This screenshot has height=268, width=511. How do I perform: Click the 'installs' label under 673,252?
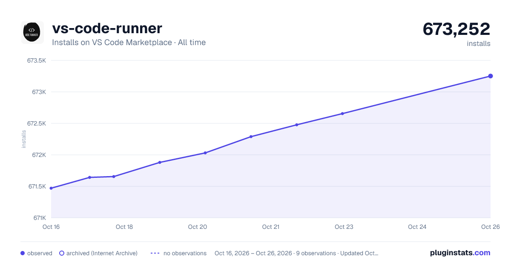[479, 44]
